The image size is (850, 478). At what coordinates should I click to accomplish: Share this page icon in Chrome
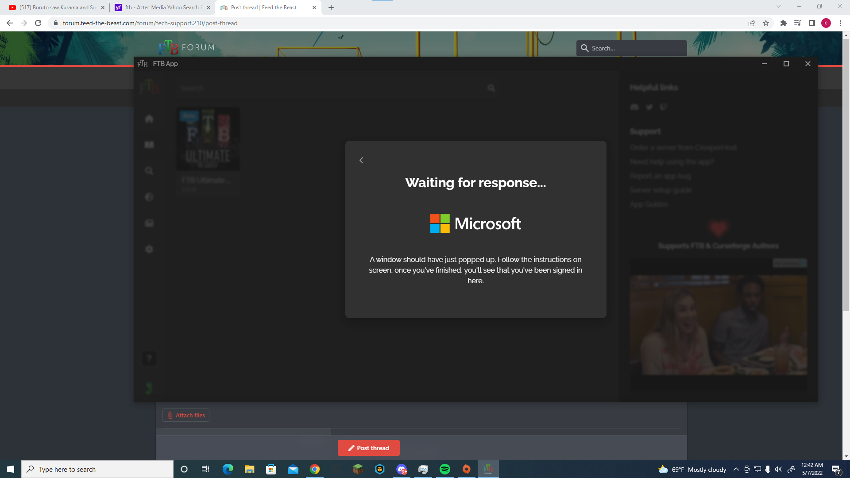point(752,23)
